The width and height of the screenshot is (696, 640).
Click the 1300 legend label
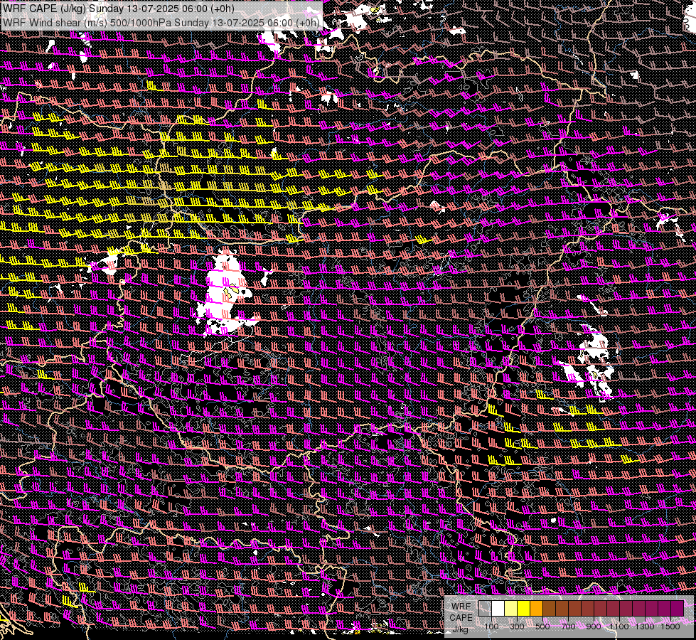click(x=645, y=626)
